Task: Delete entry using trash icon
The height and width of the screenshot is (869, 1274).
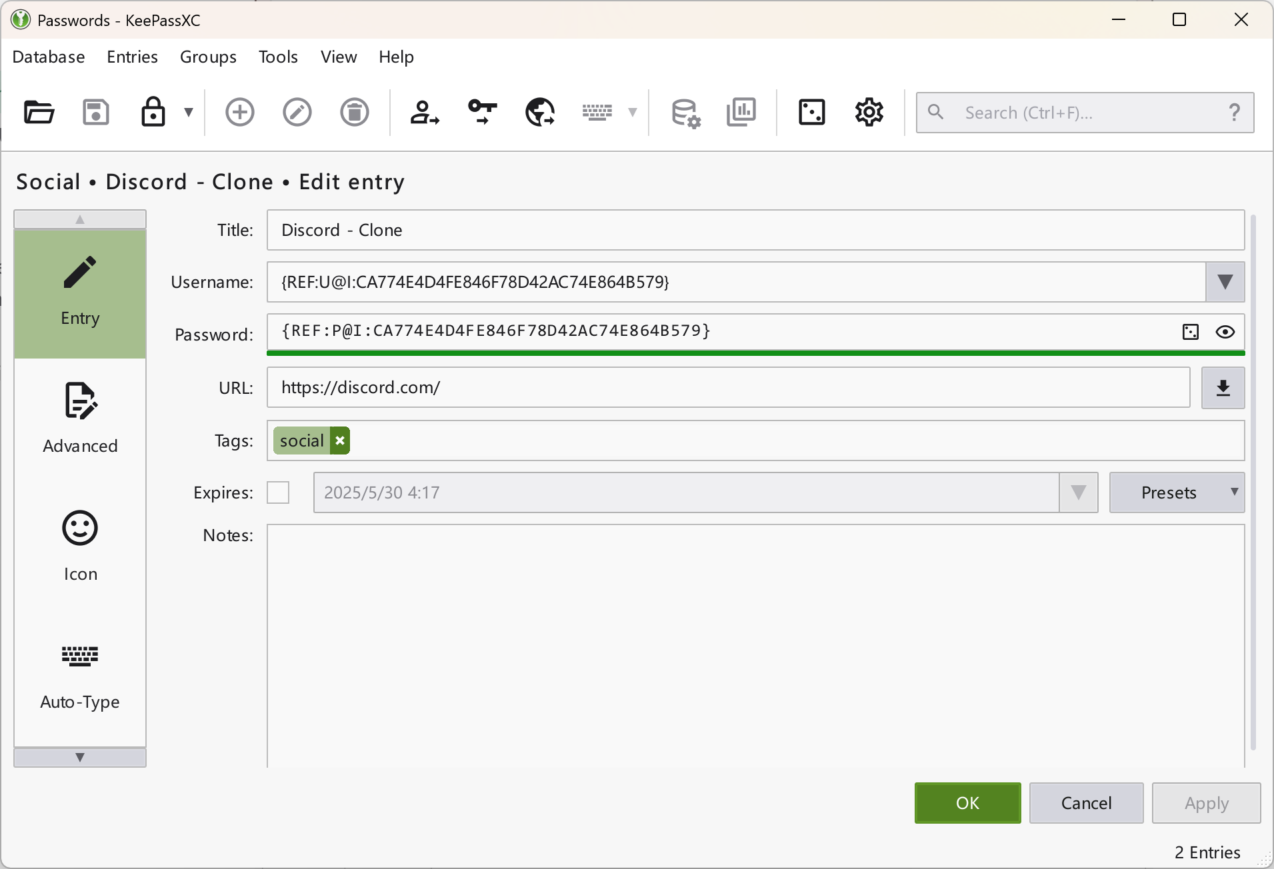Action: click(355, 112)
